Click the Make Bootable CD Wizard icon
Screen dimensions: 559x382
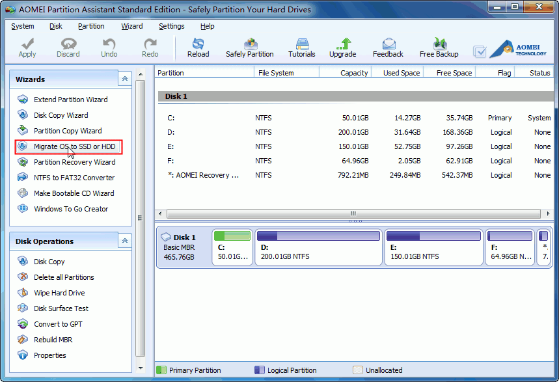click(x=23, y=193)
